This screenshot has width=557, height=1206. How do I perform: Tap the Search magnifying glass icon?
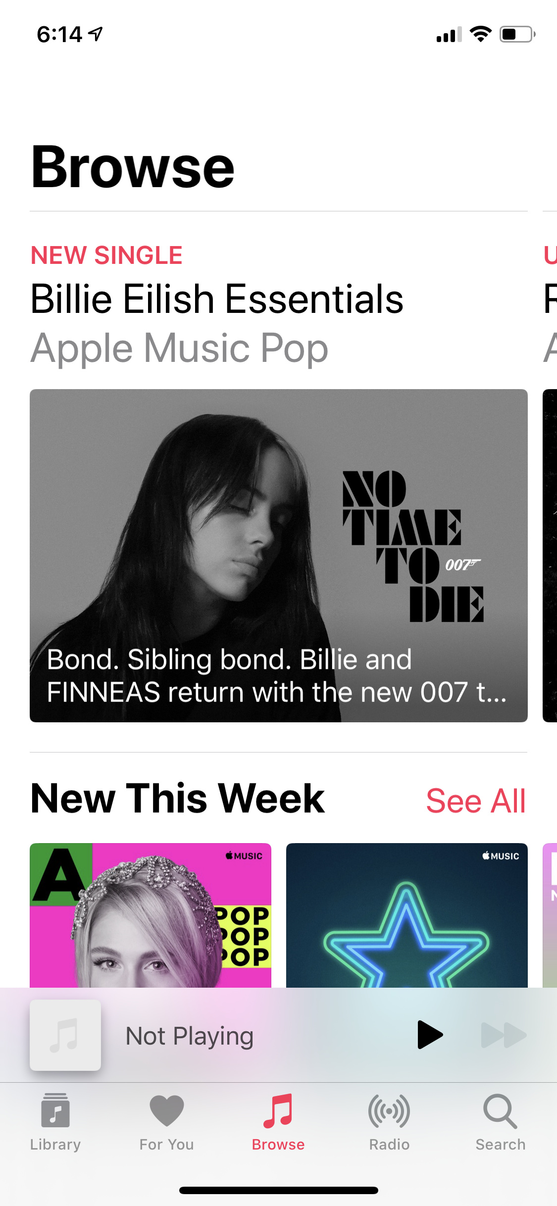(501, 1111)
